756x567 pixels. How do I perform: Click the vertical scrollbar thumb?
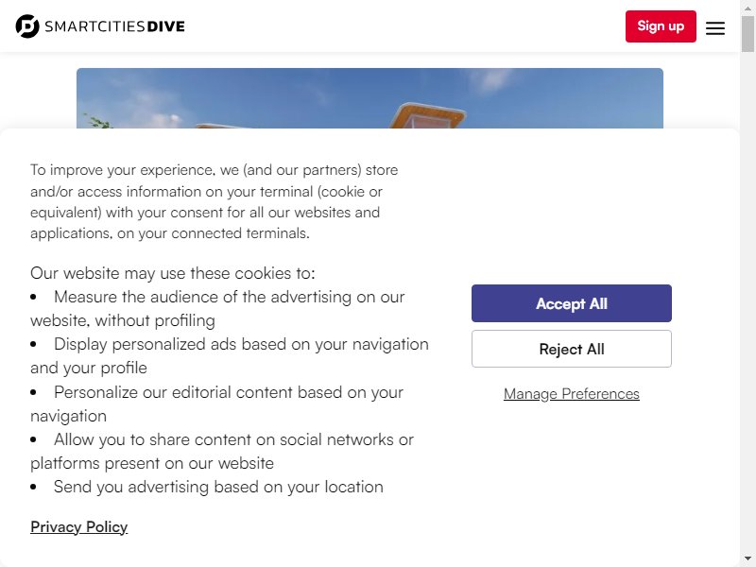click(747, 34)
